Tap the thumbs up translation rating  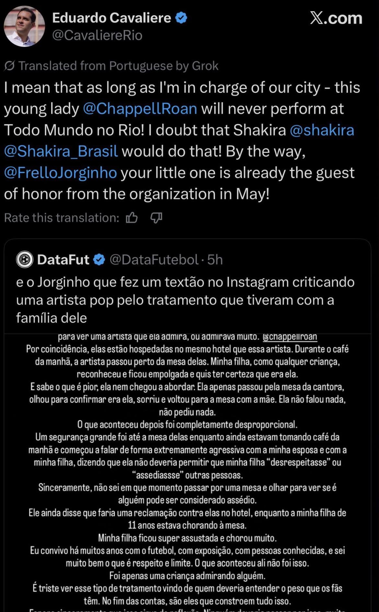pyautogui.click(x=132, y=218)
